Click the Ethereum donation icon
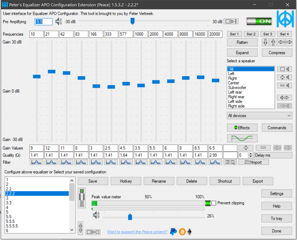Viewport: 297px width, 240px height. coord(190,232)
